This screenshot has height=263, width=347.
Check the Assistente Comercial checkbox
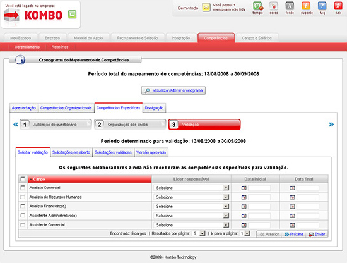pos(23,225)
